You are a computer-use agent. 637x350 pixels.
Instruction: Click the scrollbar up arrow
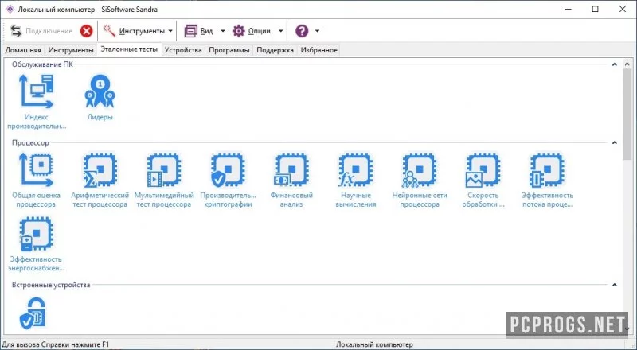point(627,64)
